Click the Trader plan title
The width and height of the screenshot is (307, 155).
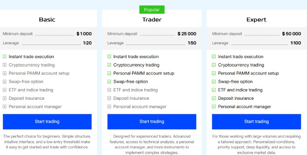pyautogui.click(x=152, y=20)
